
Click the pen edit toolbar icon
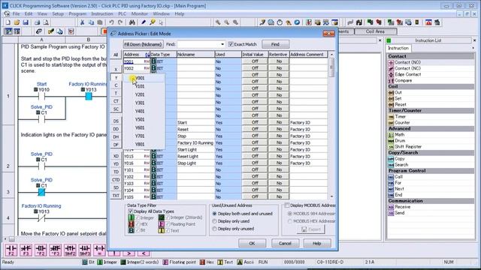[144, 22]
